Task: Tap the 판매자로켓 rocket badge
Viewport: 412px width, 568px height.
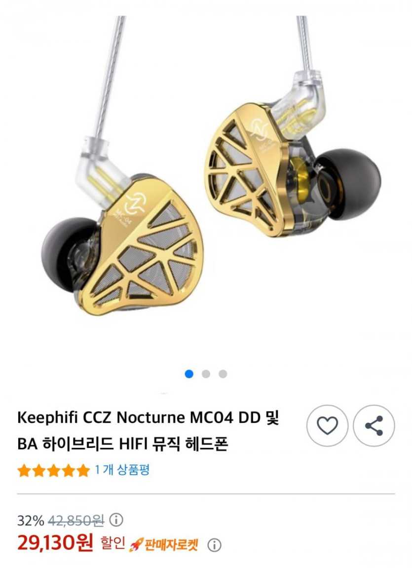Action: coord(164,544)
